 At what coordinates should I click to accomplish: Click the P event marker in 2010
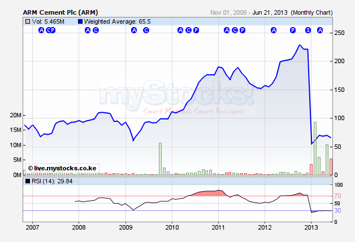click(196, 30)
